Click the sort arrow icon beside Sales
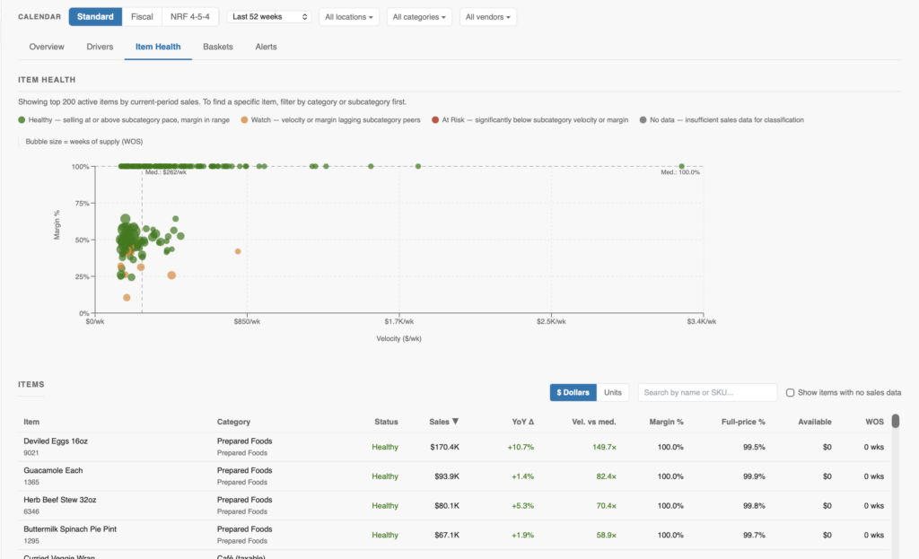Screen dimensions: 919x559 (x=455, y=422)
